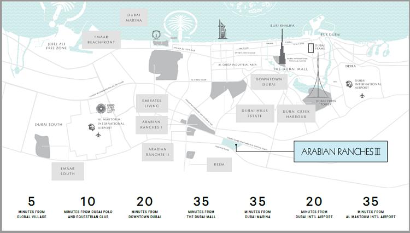Click the Expo 2020 circular logo
410x233 pixels.
coord(101,108)
